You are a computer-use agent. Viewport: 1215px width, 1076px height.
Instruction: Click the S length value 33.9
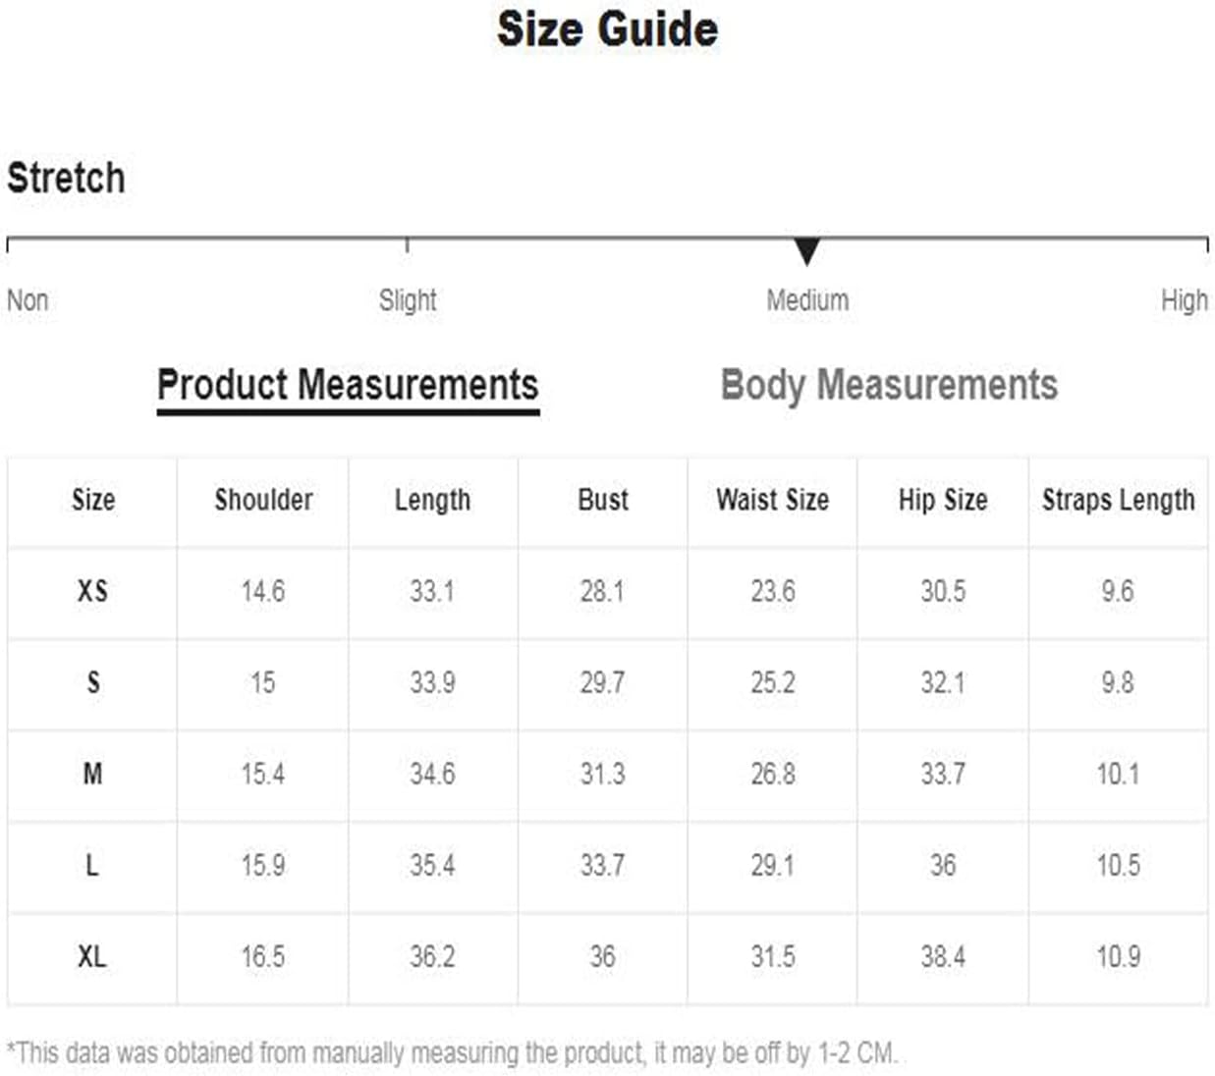(x=432, y=682)
